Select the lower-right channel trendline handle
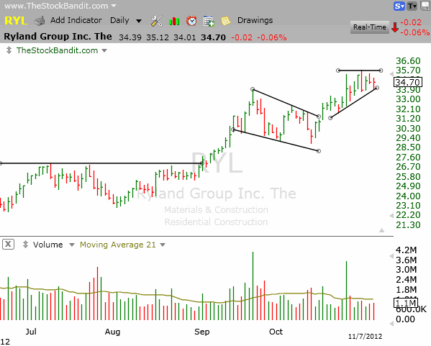This screenshot has width=431, height=346. [x=319, y=151]
